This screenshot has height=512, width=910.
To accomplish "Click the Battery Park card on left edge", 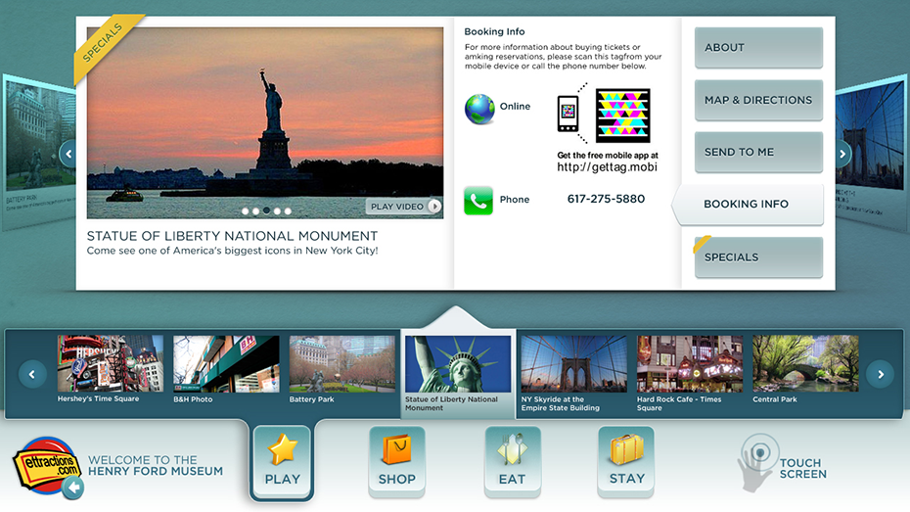I will (38, 152).
